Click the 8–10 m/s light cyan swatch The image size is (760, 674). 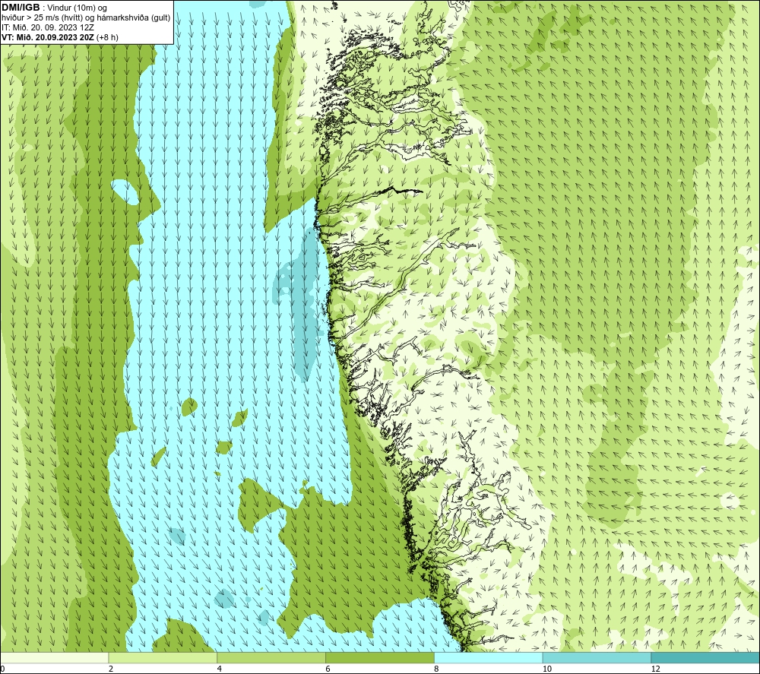[489, 657]
